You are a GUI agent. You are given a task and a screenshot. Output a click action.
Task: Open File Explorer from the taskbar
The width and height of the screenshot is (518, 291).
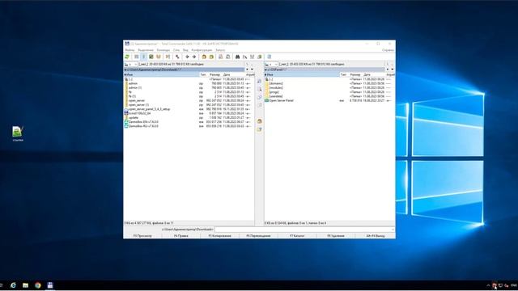pyautogui.click(x=25, y=285)
